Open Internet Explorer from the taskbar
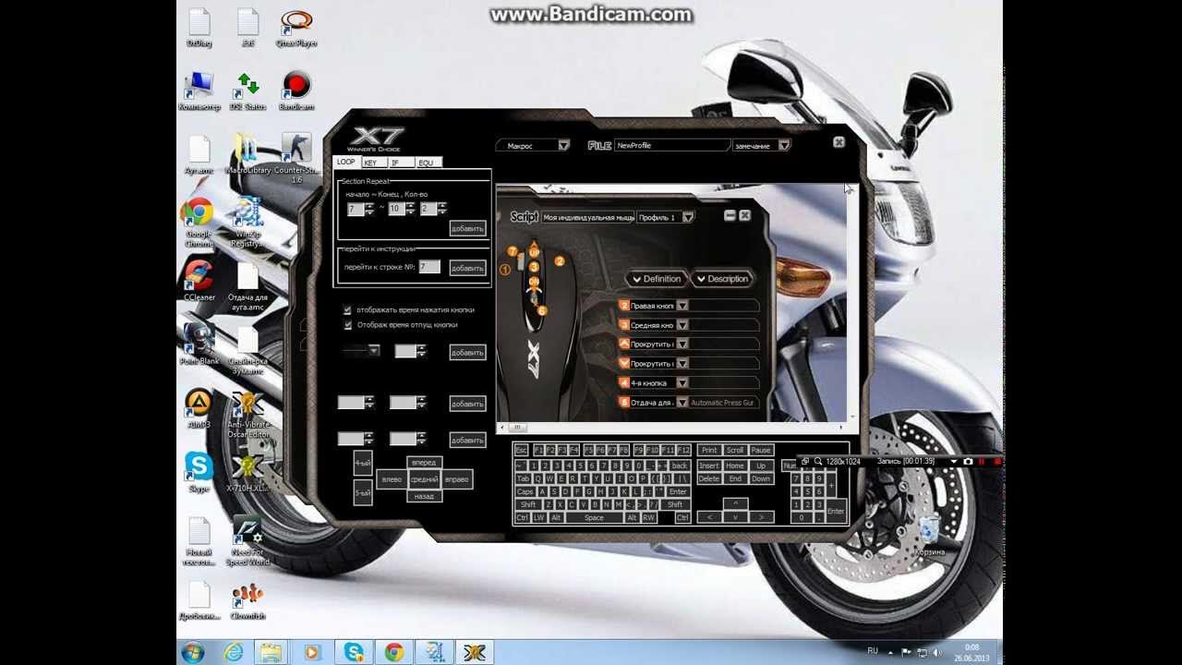Image resolution: width=1182 pixels, height=665 pixels. (234, 652)
